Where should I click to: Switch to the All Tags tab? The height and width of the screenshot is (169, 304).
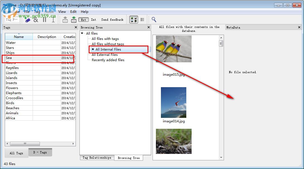click(16, 153)
